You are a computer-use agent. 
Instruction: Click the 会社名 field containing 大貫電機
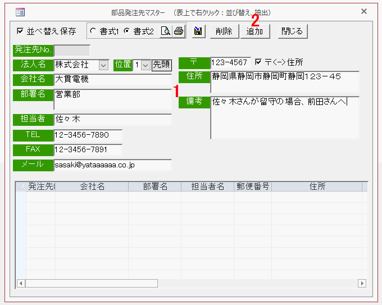coord(112,80)
